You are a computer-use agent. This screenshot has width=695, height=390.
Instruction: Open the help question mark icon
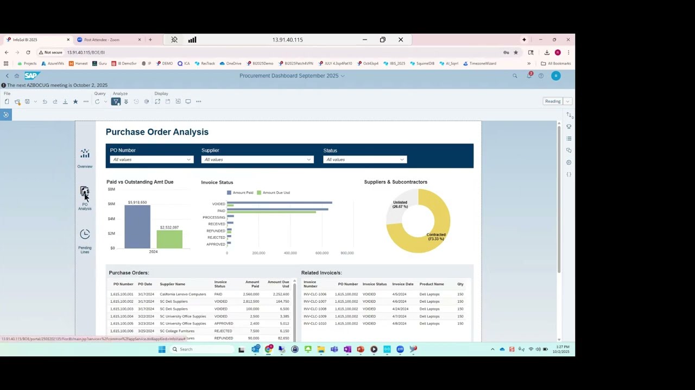tap(541, 76)
